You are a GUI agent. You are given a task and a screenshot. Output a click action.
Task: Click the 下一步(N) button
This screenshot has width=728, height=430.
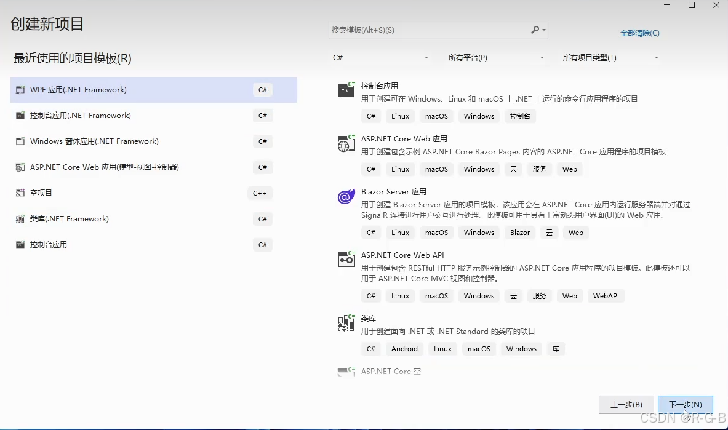[x=686, y=404]
